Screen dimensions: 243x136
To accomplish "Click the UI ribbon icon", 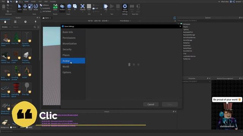I will pyautogui.click(x=75, y=7).
